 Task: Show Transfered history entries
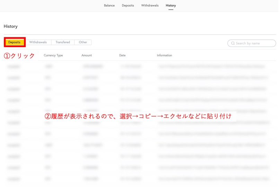click(x=63, y=42)
